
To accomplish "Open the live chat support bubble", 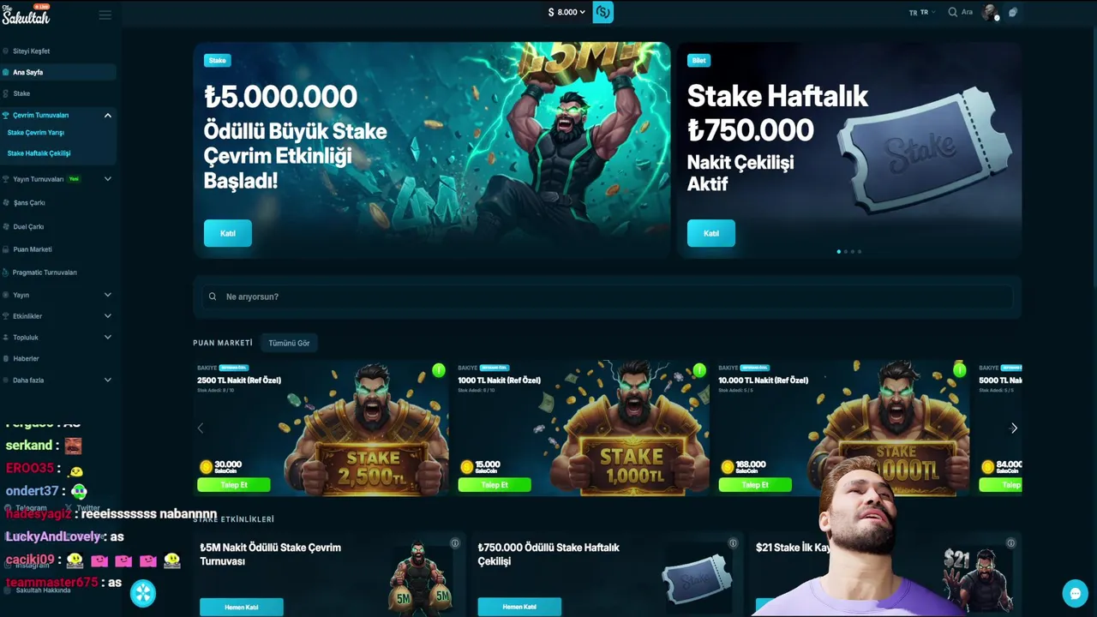I will (1075, 593).
